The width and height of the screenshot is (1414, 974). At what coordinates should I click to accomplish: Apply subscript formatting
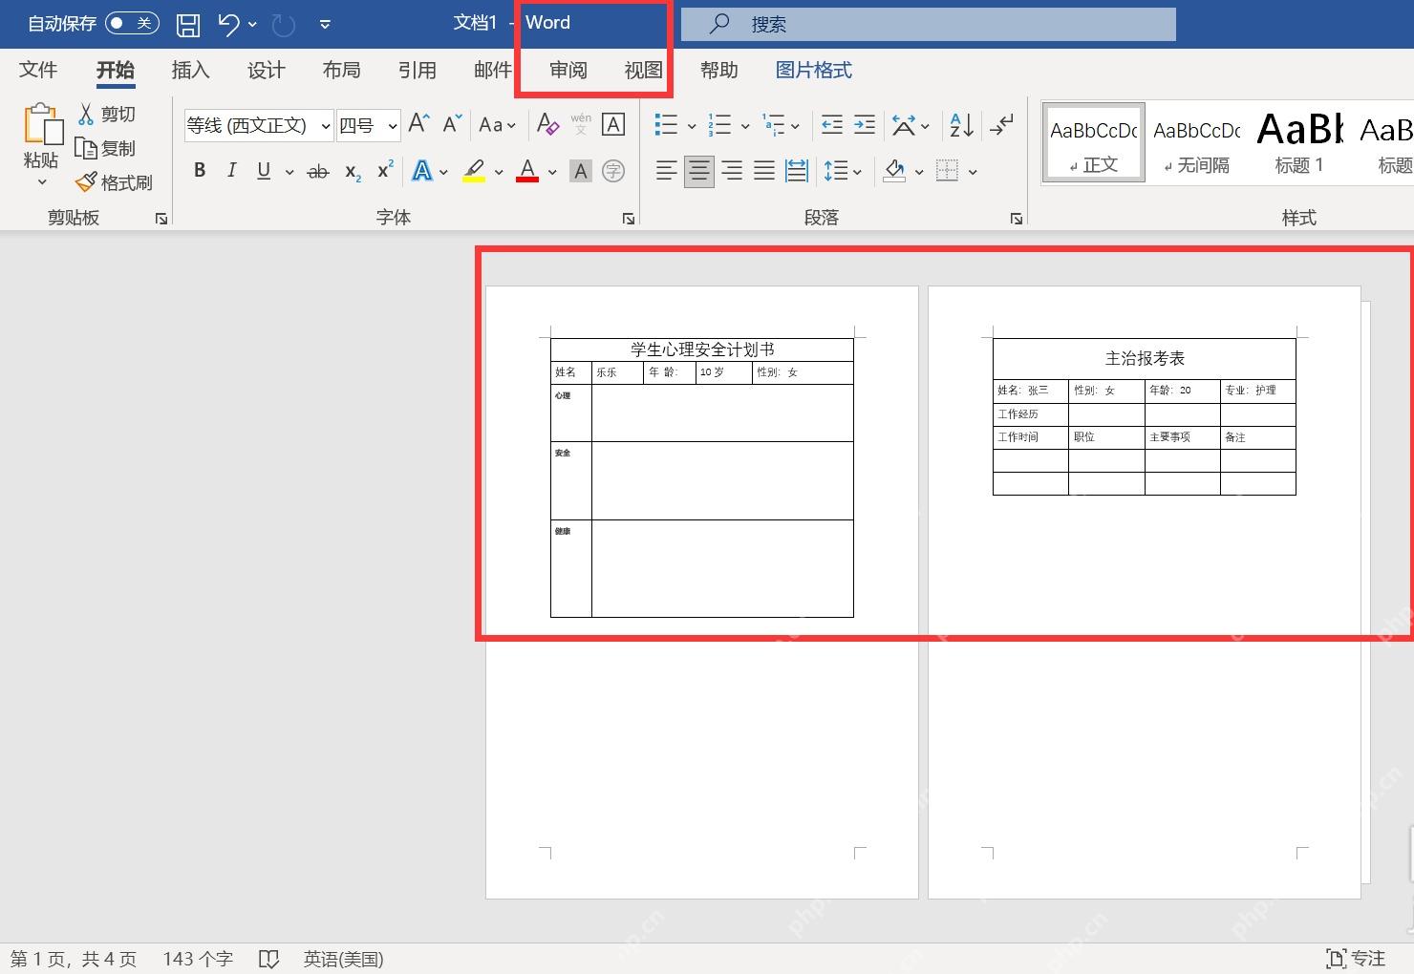tap(353, 172)
